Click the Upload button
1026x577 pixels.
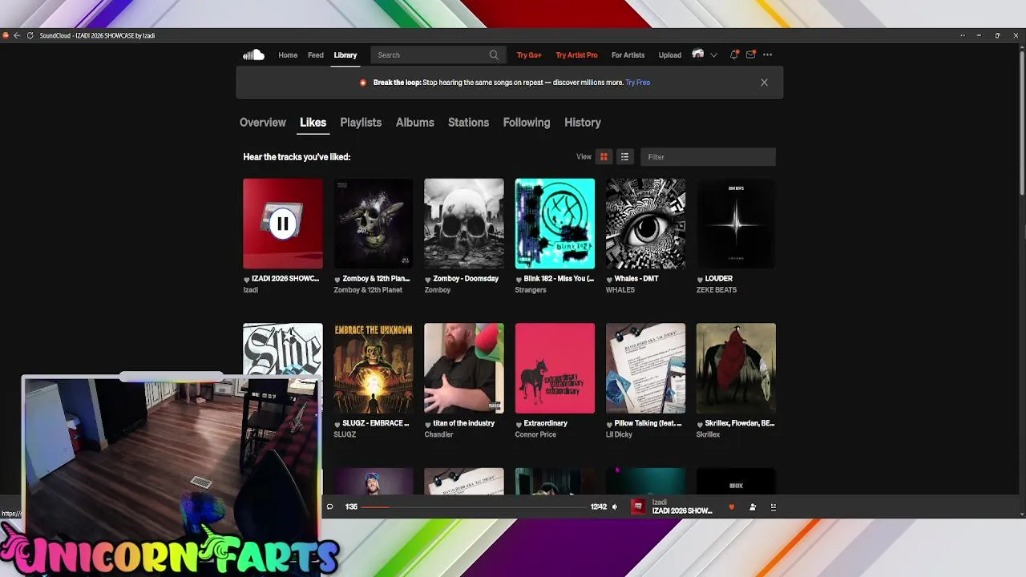670,55
